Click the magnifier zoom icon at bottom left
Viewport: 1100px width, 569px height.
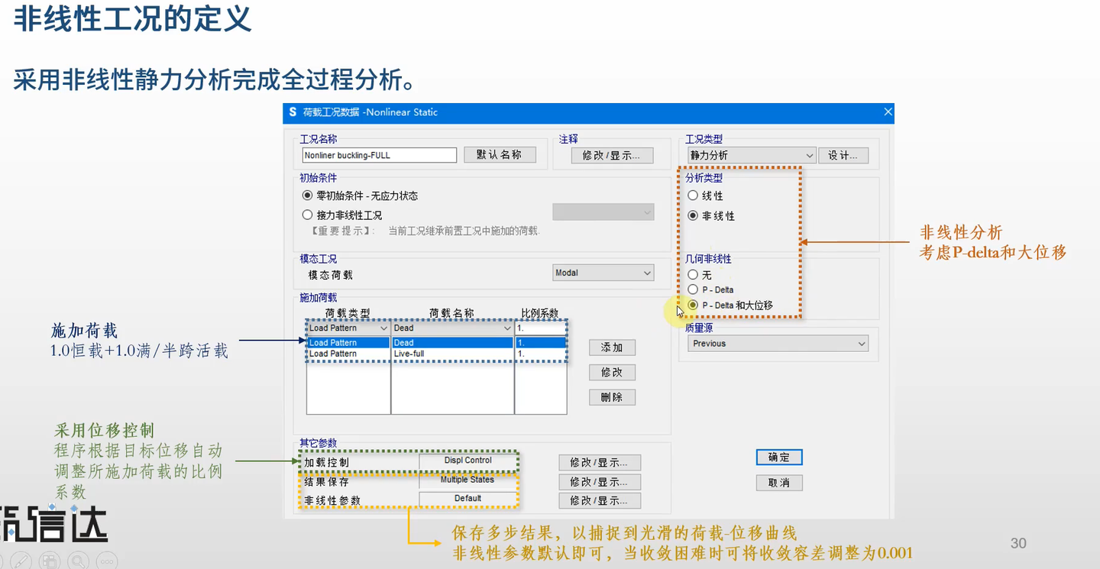[78, 560]
